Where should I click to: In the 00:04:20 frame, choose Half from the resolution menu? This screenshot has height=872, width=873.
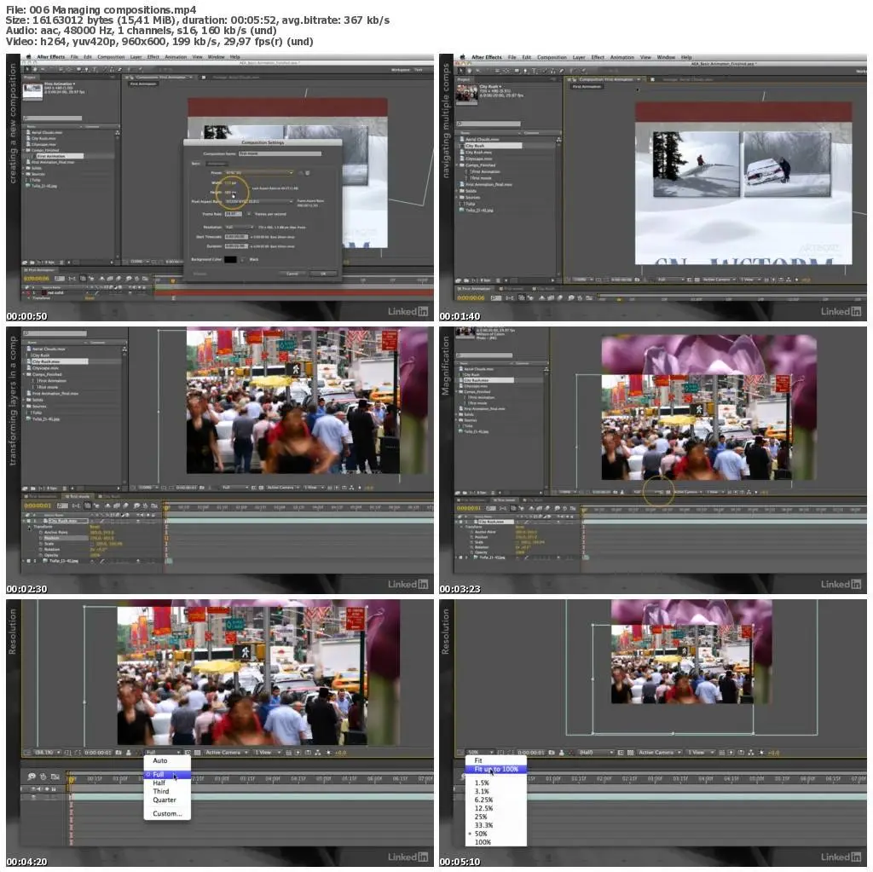coord(167,782)
